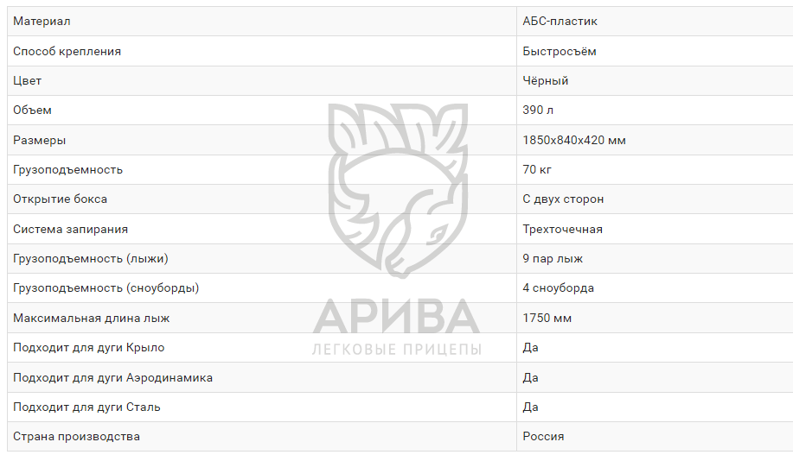Select the 'Материал' row label
This screenshot has width=793, height=461.
[42, 21]
